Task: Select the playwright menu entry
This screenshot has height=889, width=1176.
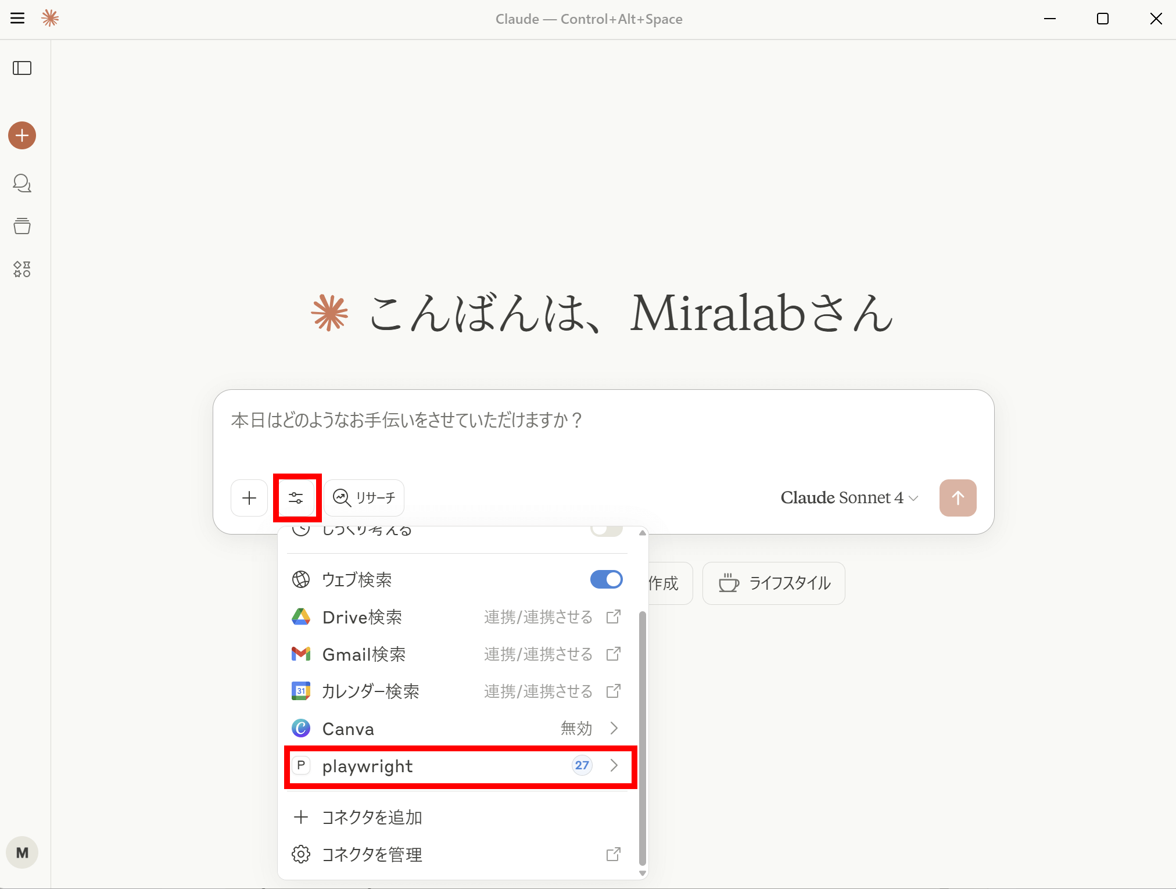Action: click(x=458, y=765)
